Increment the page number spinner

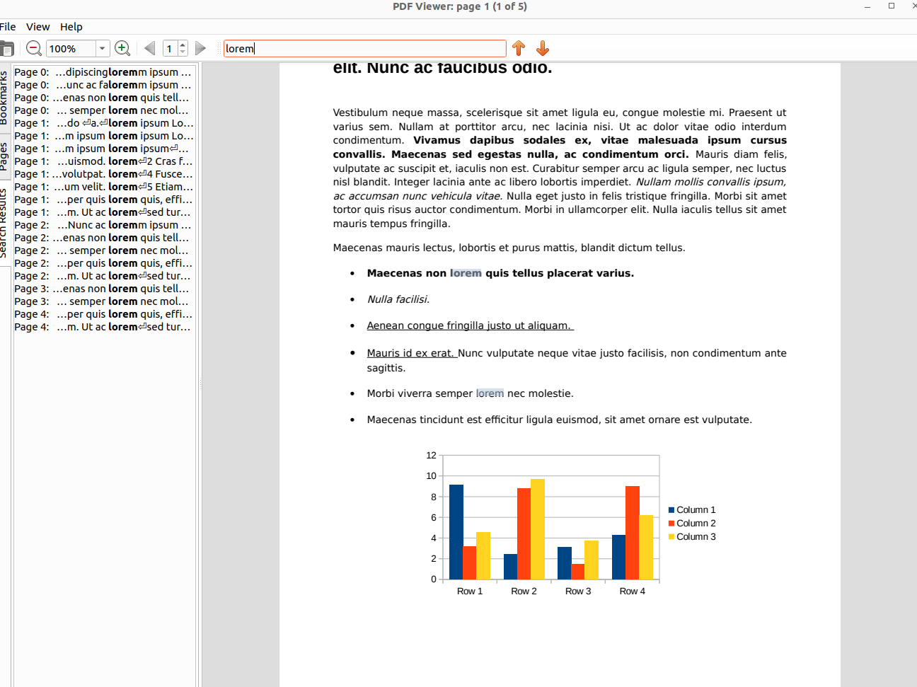[183, 45]
